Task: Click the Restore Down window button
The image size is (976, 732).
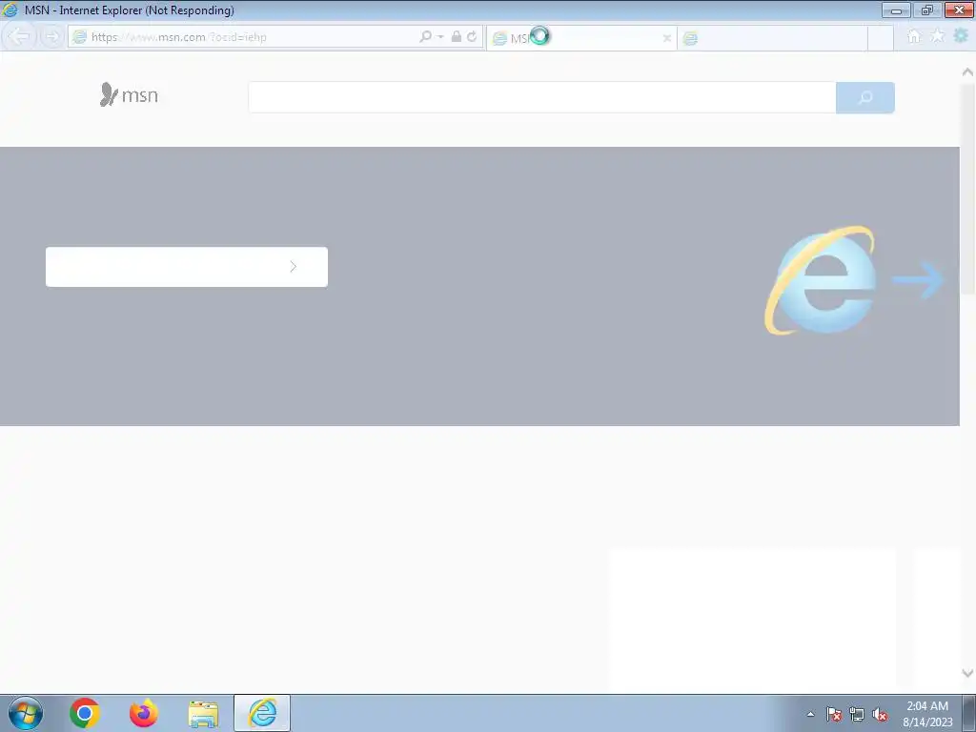Action: (x=927, y=10)
